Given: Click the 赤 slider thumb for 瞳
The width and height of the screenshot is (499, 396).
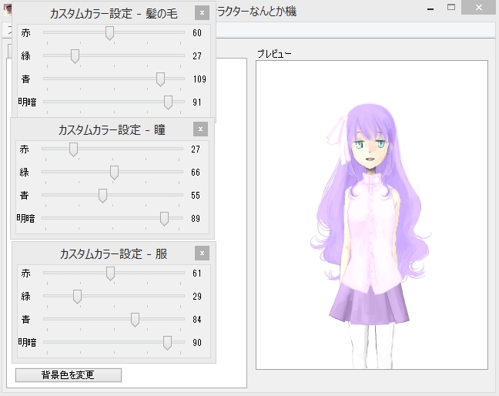Looking at the screenshot, I should pos(73,149).
